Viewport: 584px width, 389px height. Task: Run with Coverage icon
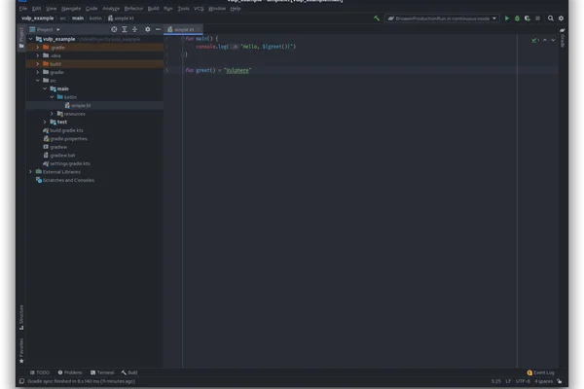[x=527, y=18]
